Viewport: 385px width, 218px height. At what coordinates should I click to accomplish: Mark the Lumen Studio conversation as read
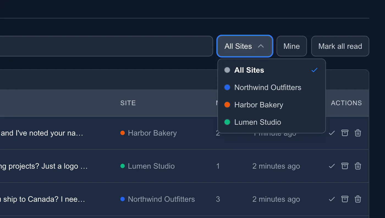click(x=332, y=166)
